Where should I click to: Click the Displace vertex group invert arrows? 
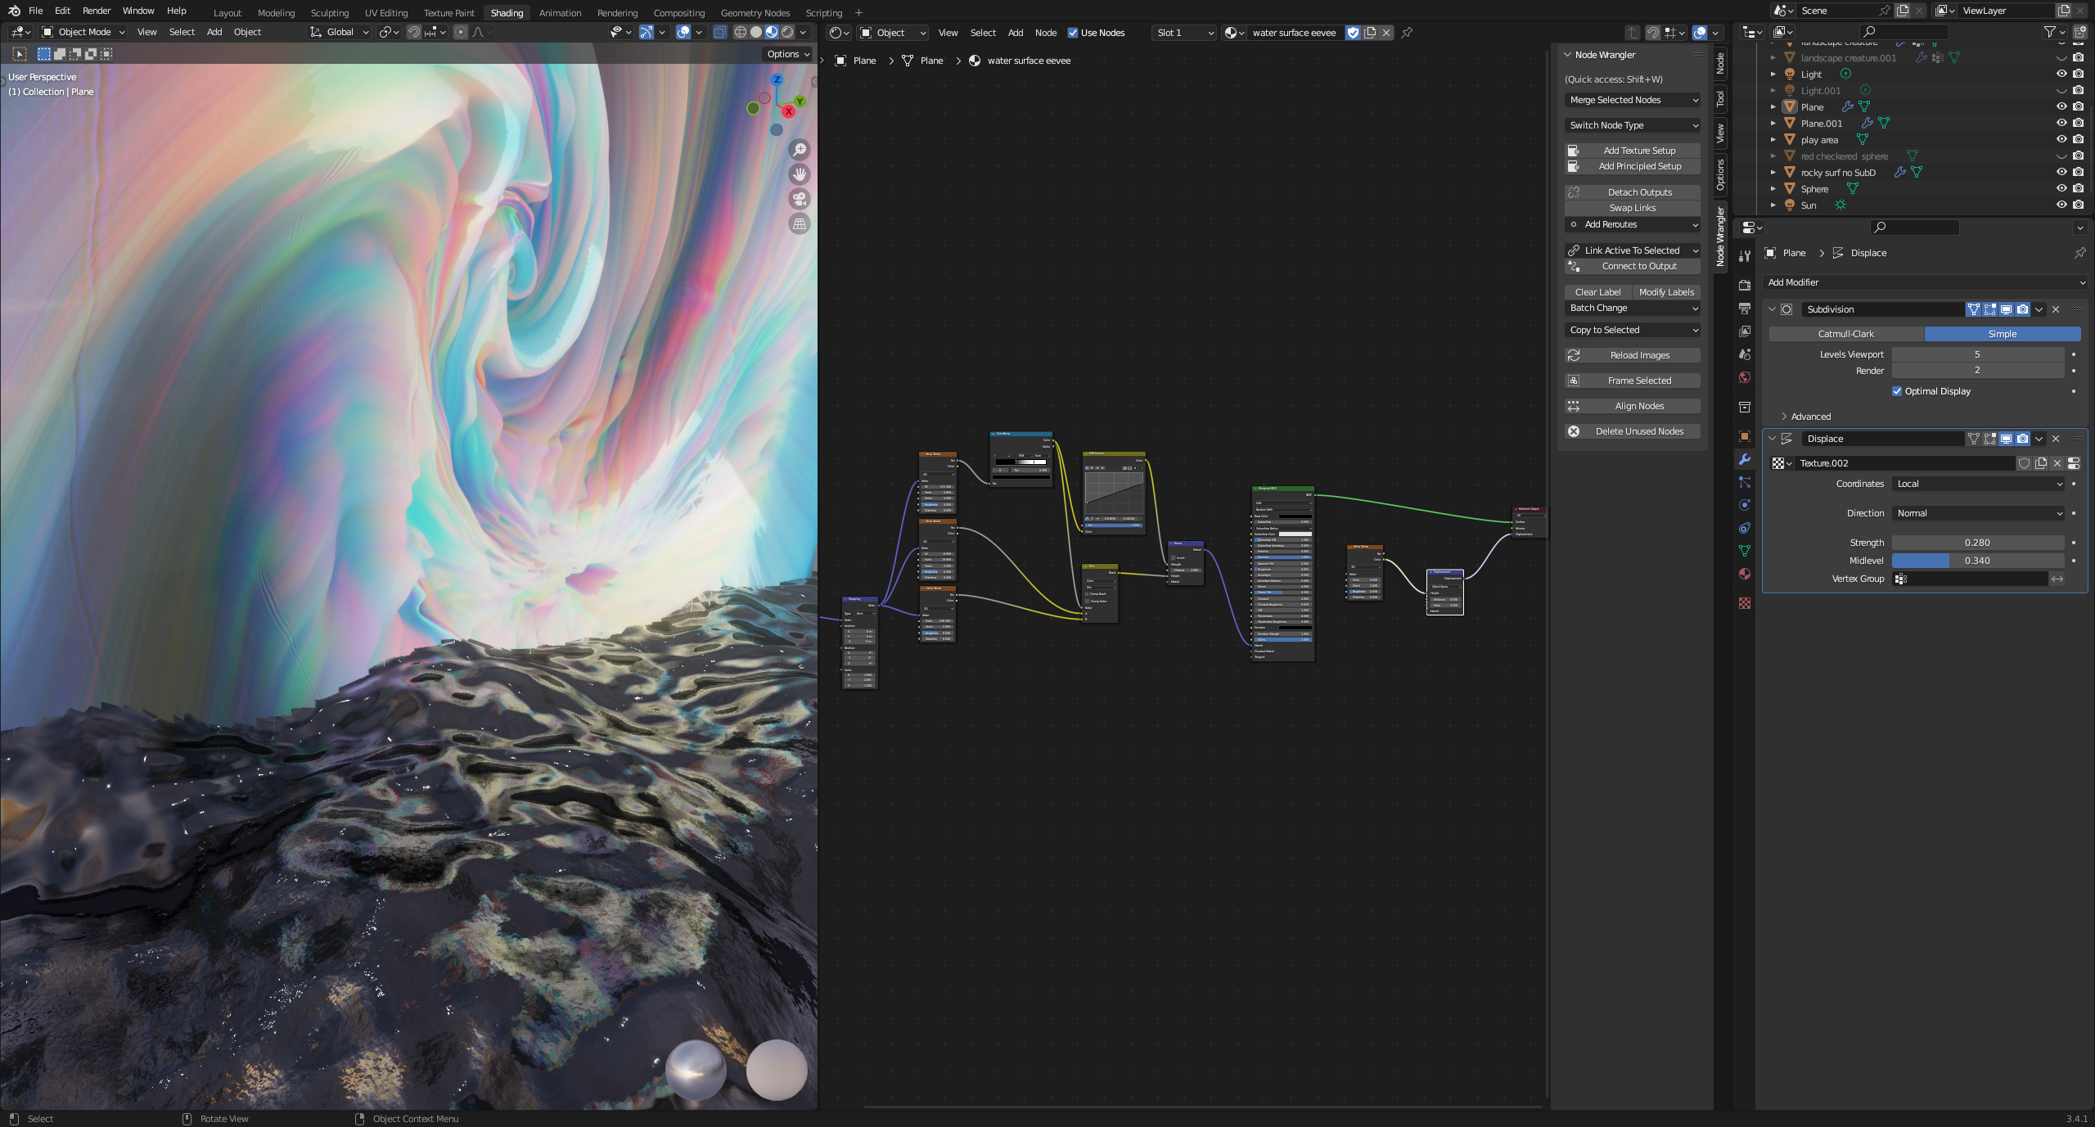tap(2057, 579)
